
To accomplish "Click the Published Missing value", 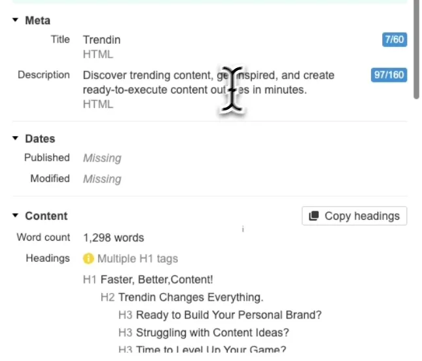I will click(x=102, y=158).
